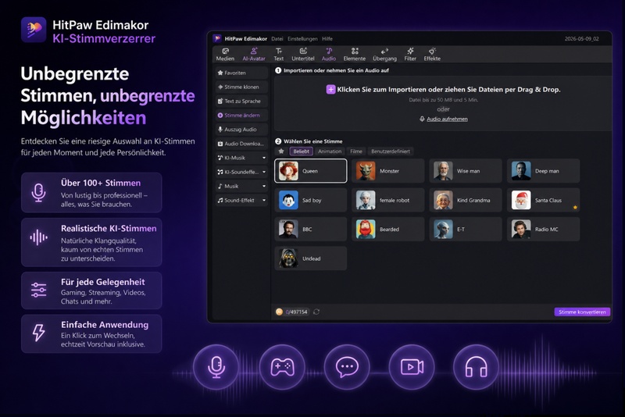
Task: Click the round game controller icon
Action: click(x=282, y=367)
